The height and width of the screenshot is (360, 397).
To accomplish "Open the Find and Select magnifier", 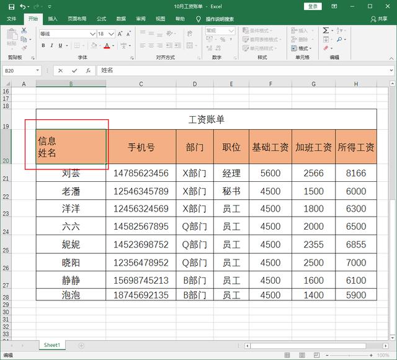I will tap(339, 39).
